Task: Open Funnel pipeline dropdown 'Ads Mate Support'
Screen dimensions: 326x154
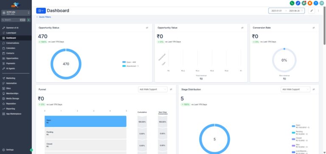Action: click(153, 90)
